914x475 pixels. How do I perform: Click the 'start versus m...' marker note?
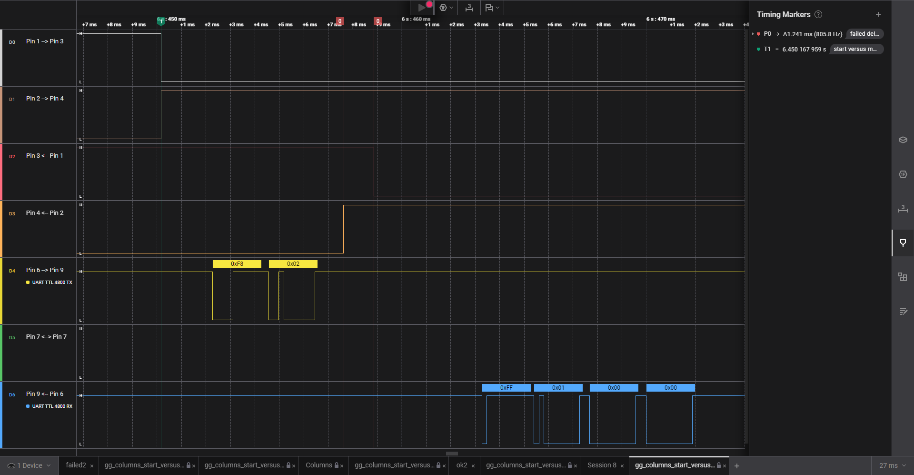coord(855,49)
